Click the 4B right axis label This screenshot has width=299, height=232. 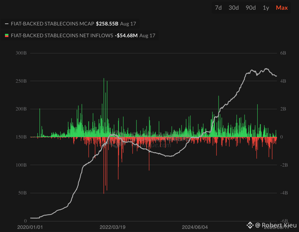tap(283, 81)
